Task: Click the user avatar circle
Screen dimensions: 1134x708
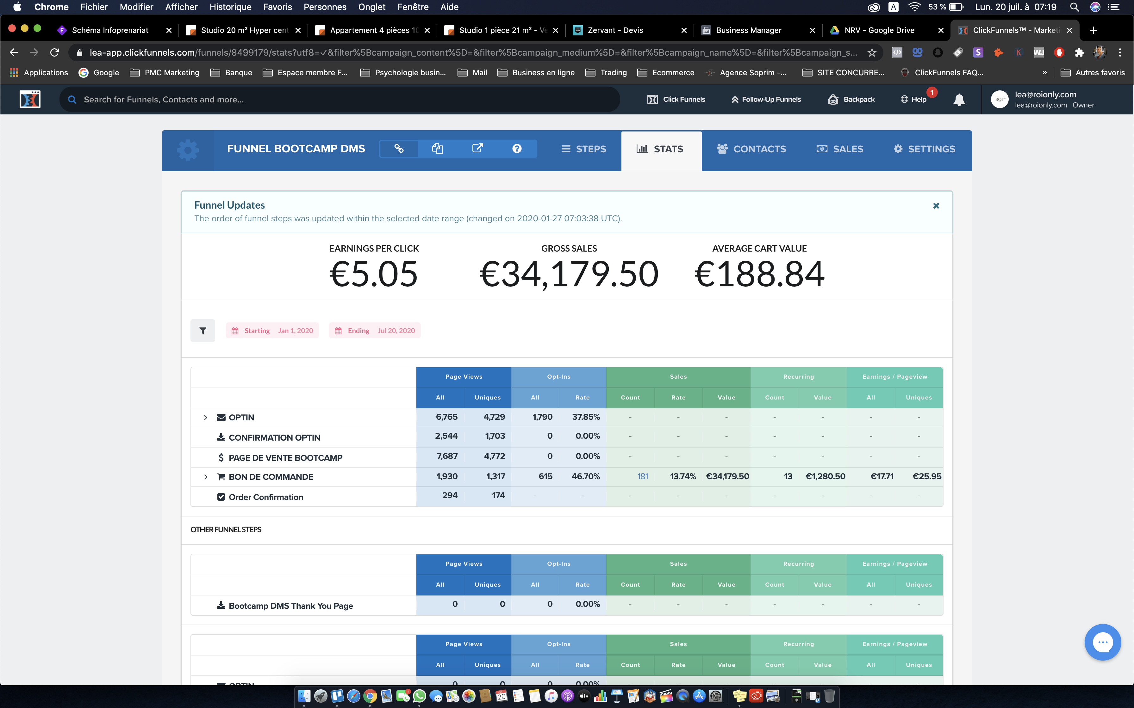Action: click(1000, 99)
